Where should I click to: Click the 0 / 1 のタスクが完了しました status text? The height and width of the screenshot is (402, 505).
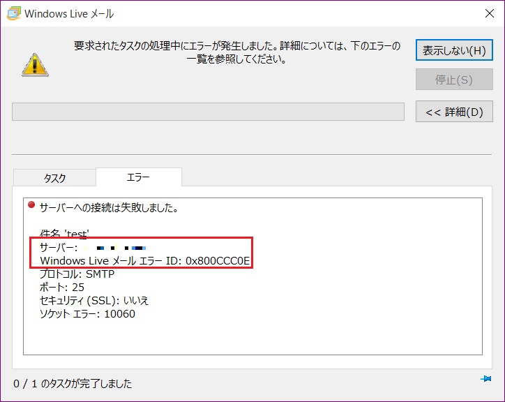[73, 383]
